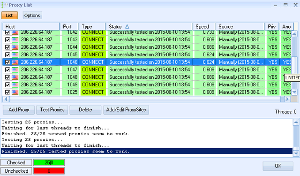This screenshot has width=300, height=176.
Task: Click the Priv column header
Action: tap(272, 27)
